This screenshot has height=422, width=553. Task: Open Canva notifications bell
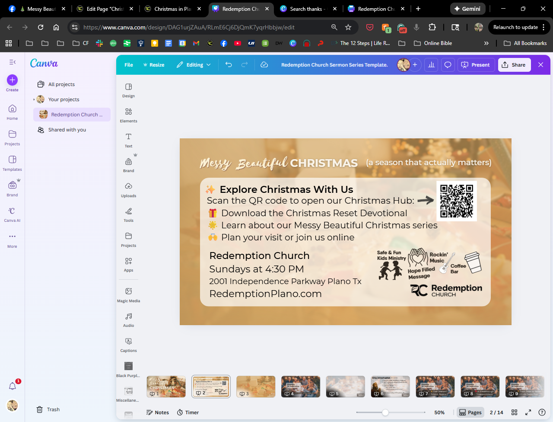coord(13,386)
